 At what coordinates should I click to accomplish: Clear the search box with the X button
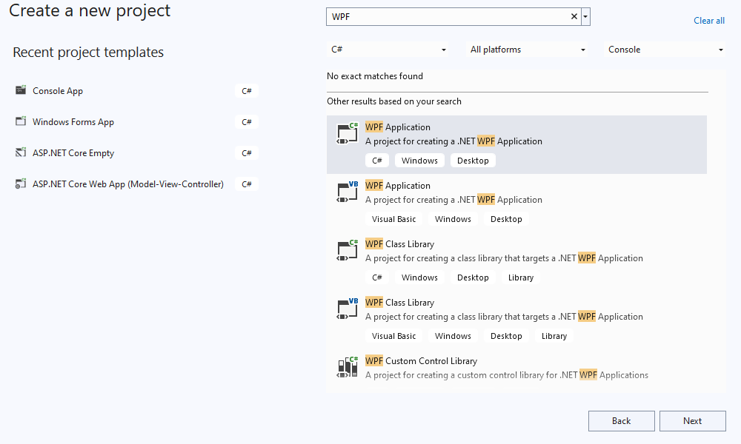coord(574,17)
